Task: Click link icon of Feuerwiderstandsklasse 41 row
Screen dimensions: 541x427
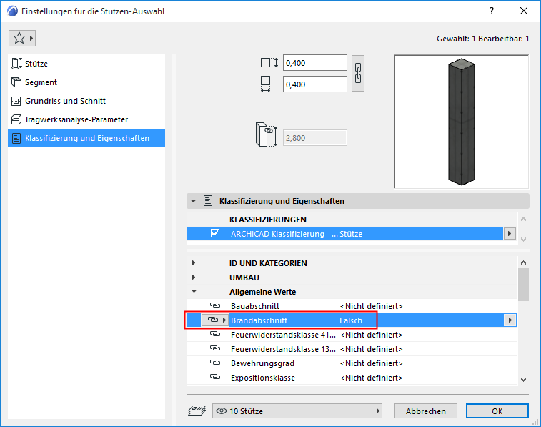Action: [x=215, y=334]
